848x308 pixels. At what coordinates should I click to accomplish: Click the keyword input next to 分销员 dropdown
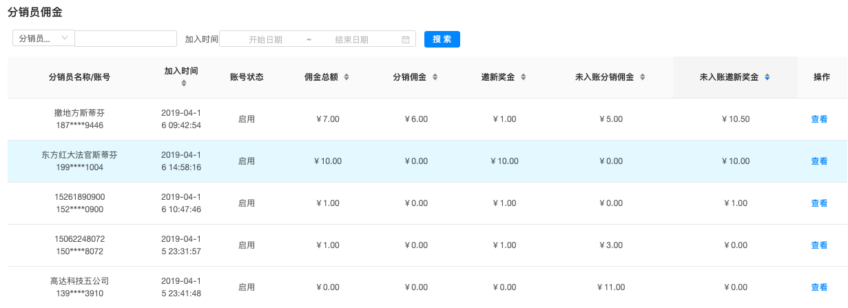[x=125, y=39]
